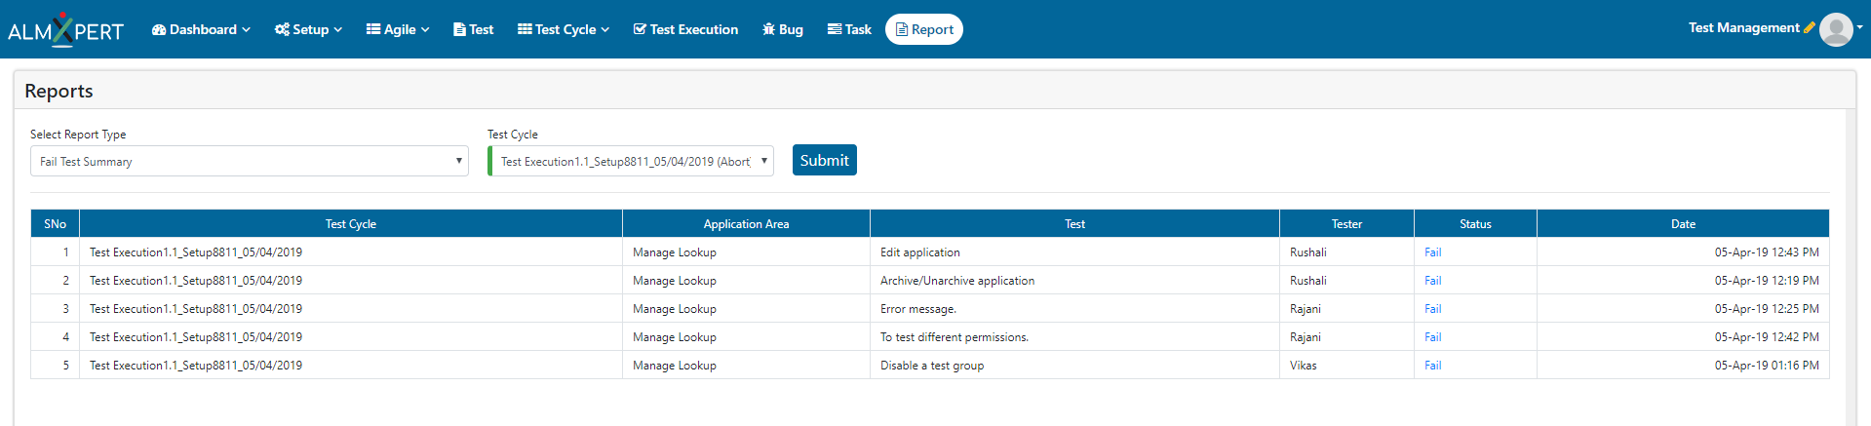Select the Report tab
Viewport: 1871px width, 426px height.
pyautogui.click(x=924, y=29)
